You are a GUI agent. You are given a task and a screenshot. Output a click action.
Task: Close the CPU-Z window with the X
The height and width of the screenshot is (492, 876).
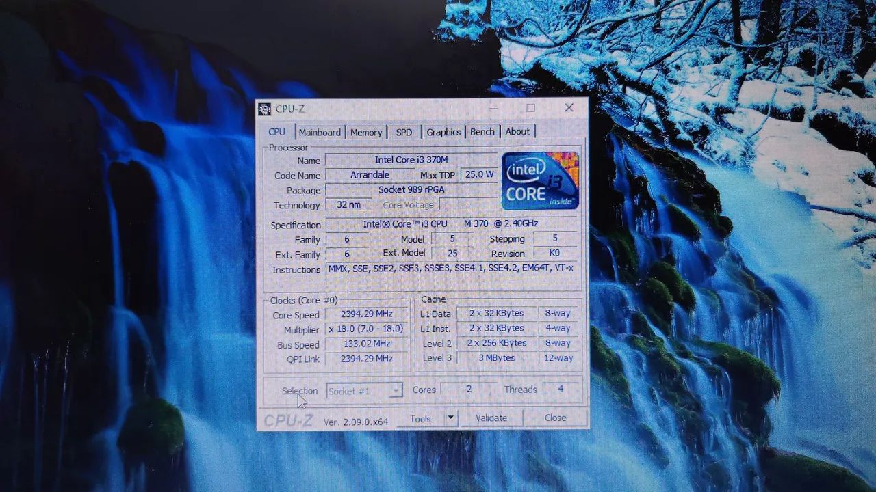click(x=569, y=107)
